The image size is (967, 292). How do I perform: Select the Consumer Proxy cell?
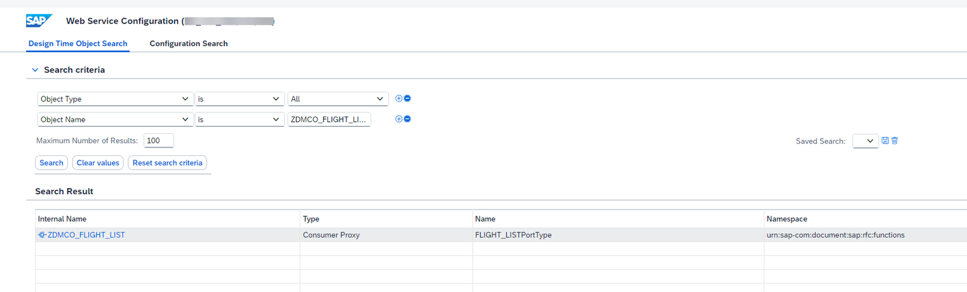386,235
